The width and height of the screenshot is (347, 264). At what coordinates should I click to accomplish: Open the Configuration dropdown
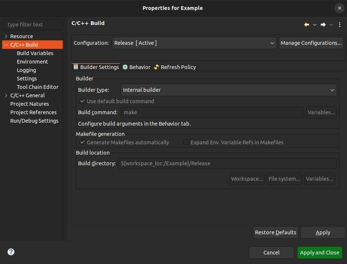[194, 43]
